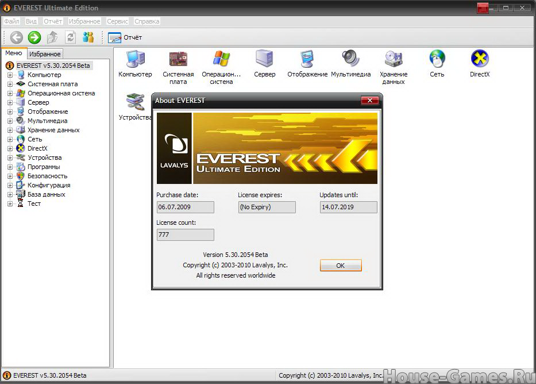Screen dimensions: 536x384
Task: Open the Системная плата large icon
Action: (x=178, y=68)
